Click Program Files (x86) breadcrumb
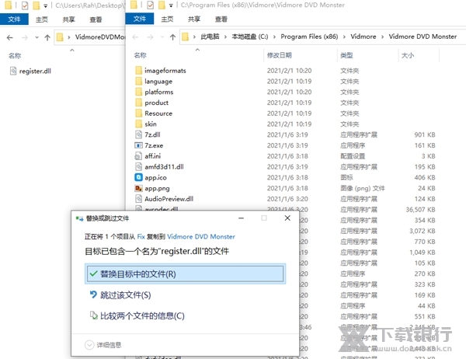Screen dimensions: 466x359 [309, 37]
